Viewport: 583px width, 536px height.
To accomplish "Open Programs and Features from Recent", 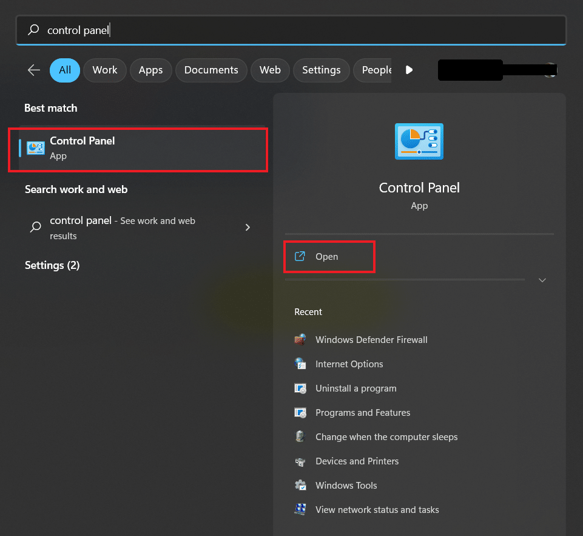I will pos(363,413).
